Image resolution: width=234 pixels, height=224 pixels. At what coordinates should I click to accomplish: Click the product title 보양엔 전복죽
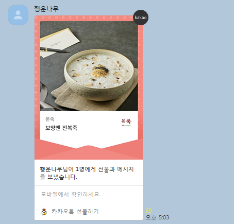[61, 128]
